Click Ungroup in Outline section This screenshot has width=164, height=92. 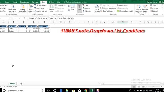point(154,8)
